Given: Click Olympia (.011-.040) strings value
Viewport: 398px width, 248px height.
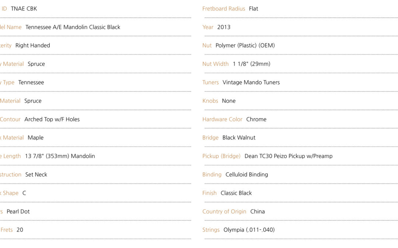Looking at the screenshot, I should [249, 230].
